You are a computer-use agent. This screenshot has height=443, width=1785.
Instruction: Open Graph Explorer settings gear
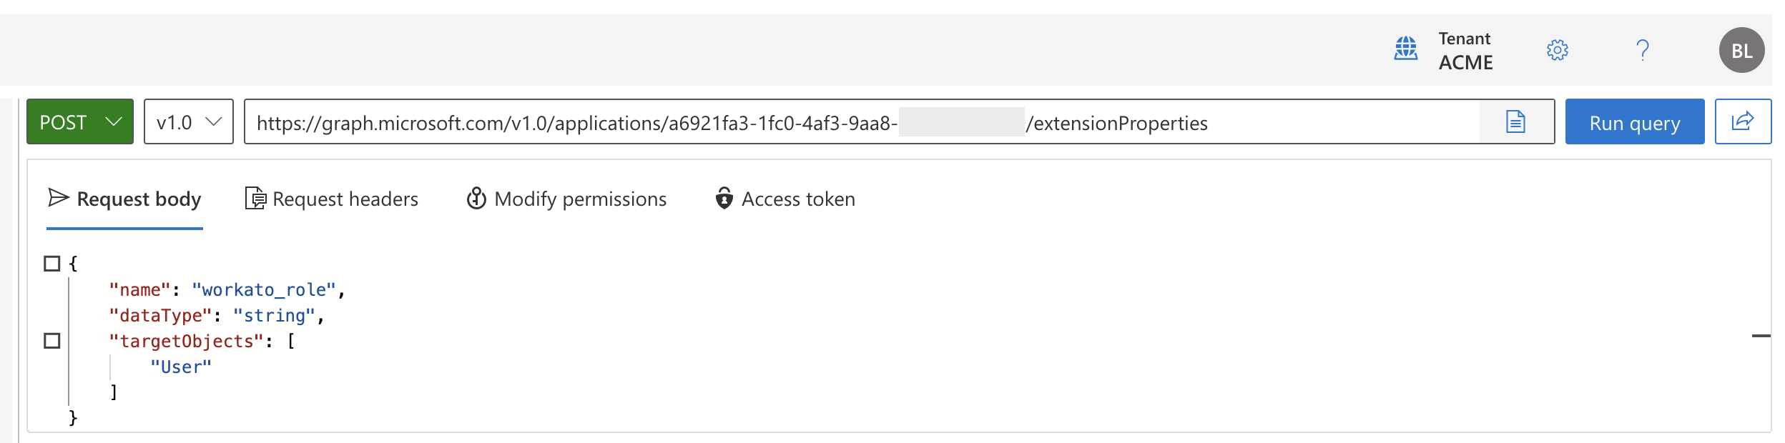pyautogui.click(x=1557, y=50)
